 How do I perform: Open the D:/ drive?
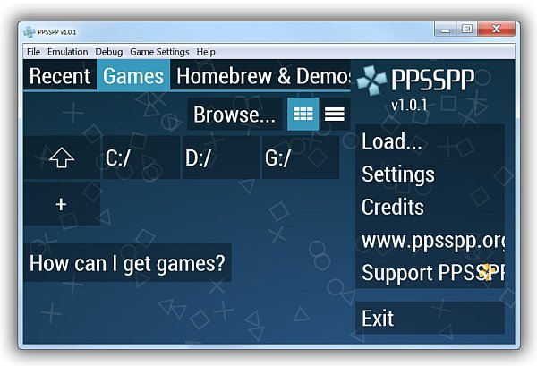[221, 157]
